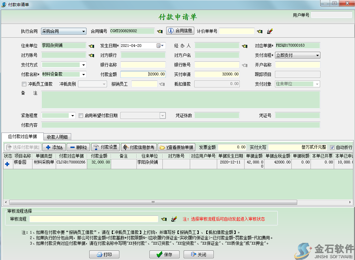Screen dimensions: 355x260
Task: Open the 执行合同 dropdown showing 采购合同
Action: pos(83,31)
